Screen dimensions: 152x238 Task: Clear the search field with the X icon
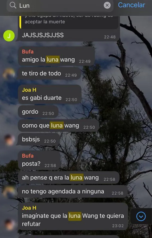[x=107, y=5]
